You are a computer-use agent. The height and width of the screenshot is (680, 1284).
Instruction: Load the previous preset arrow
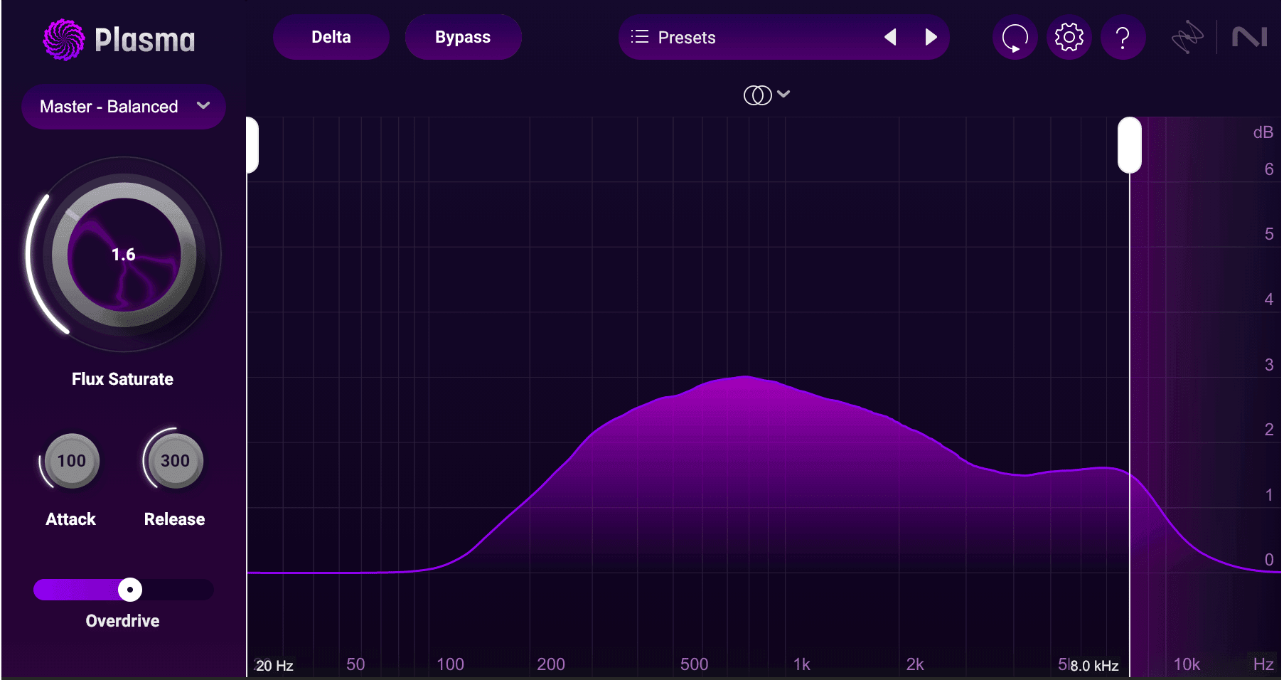890,37
